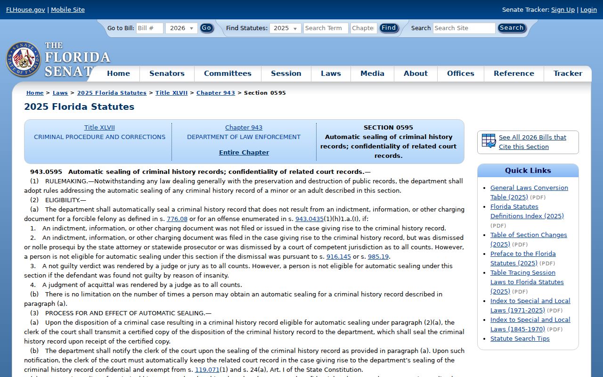Open the Find Statutes year dropdown
This screenshot has width=603, height=377.
point(286,28)
